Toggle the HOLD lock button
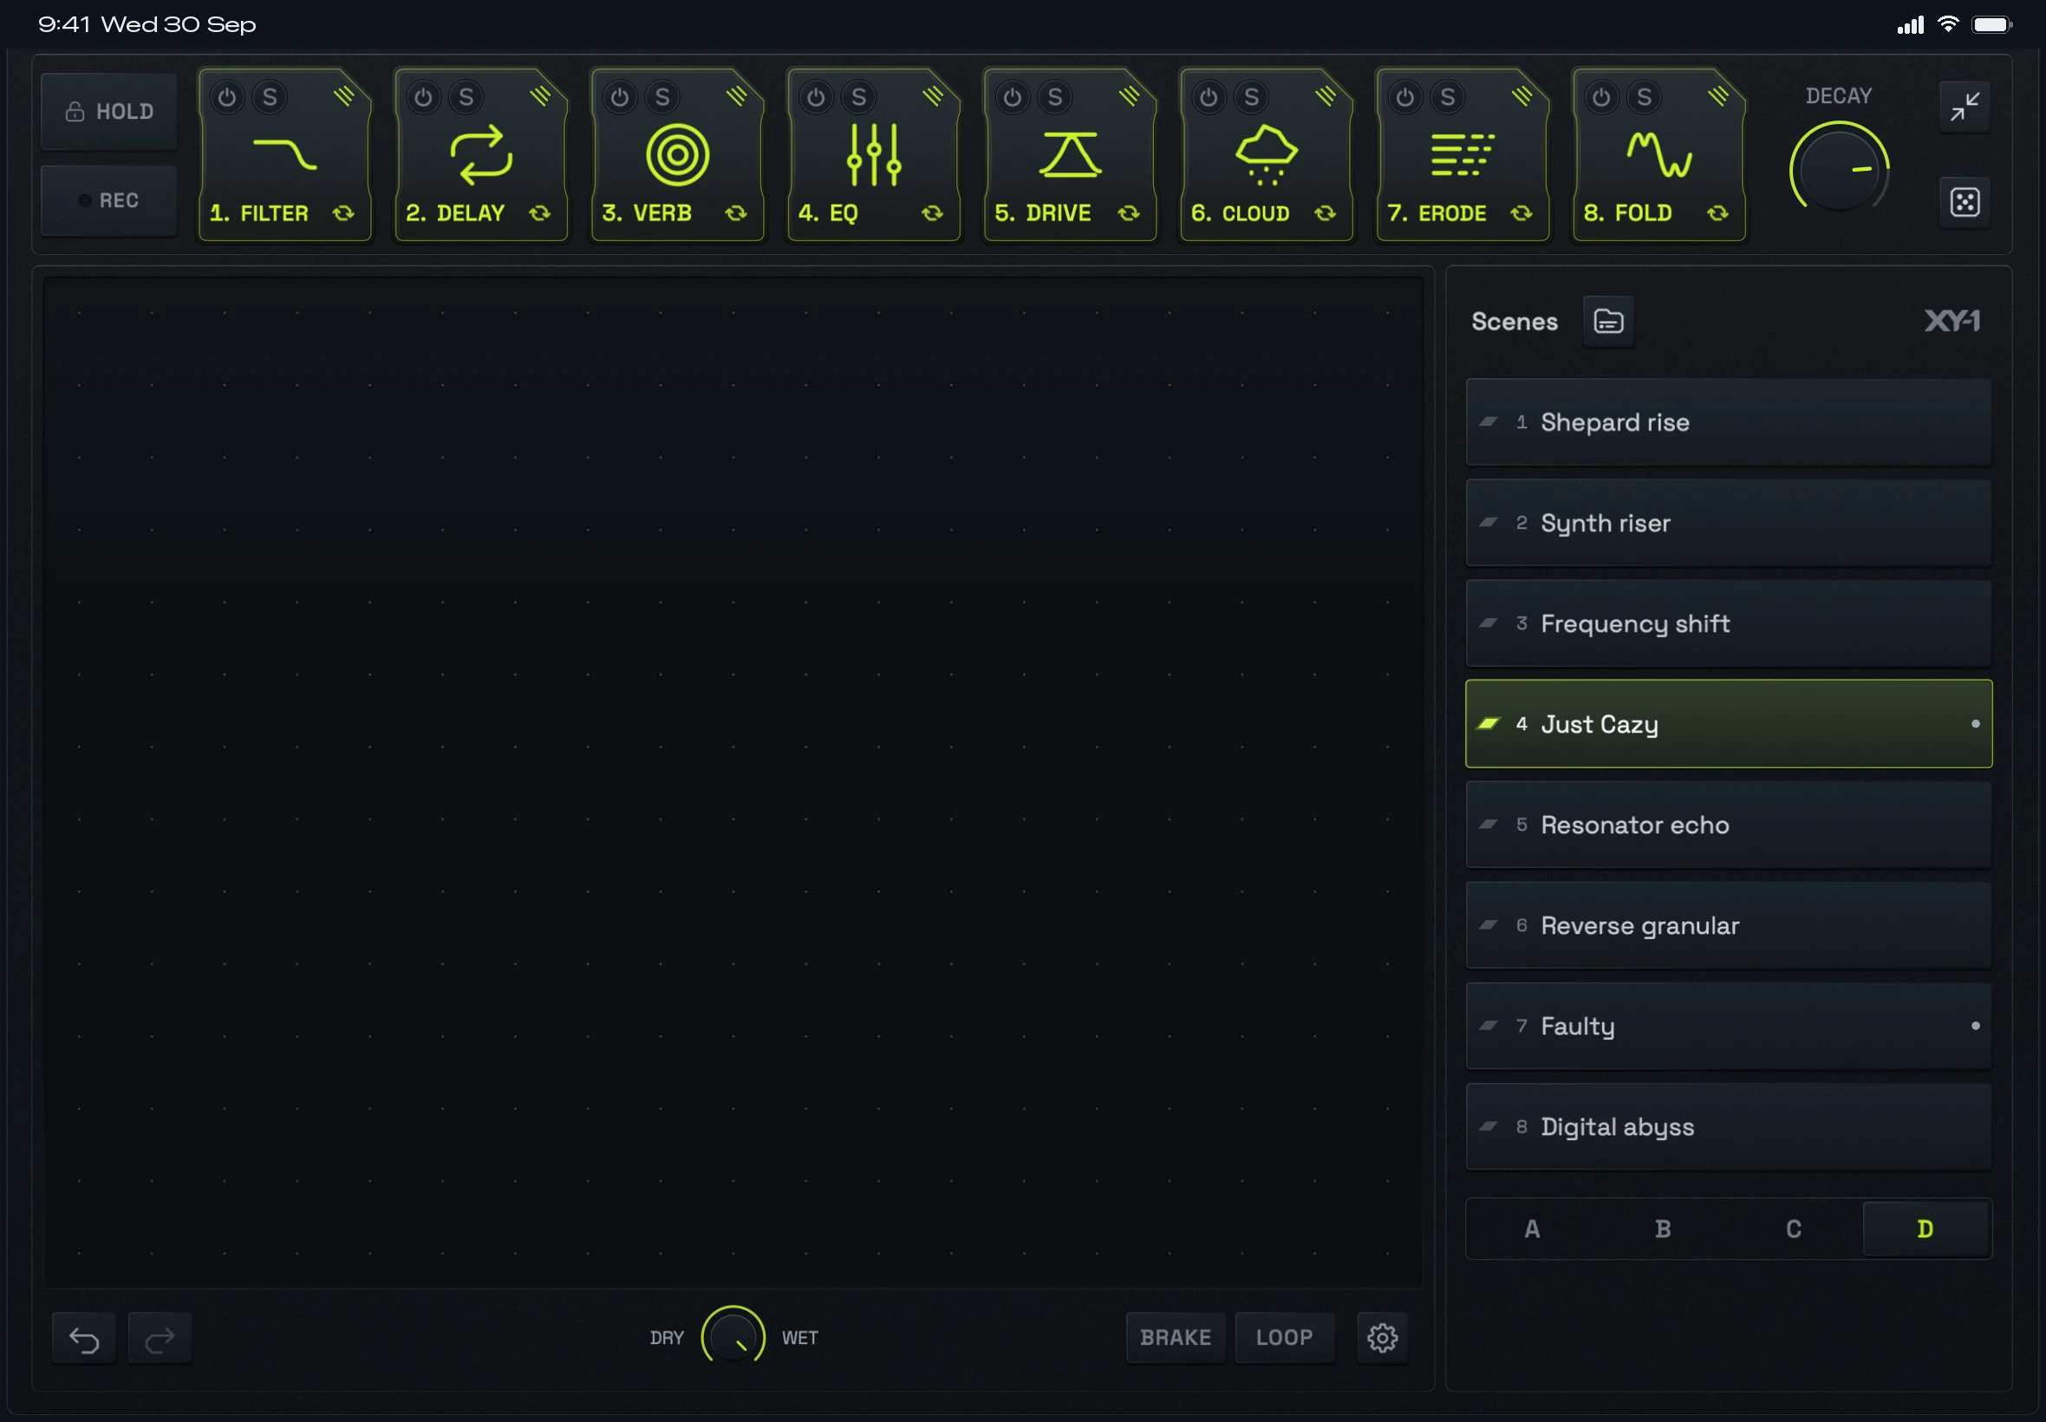 108,111
